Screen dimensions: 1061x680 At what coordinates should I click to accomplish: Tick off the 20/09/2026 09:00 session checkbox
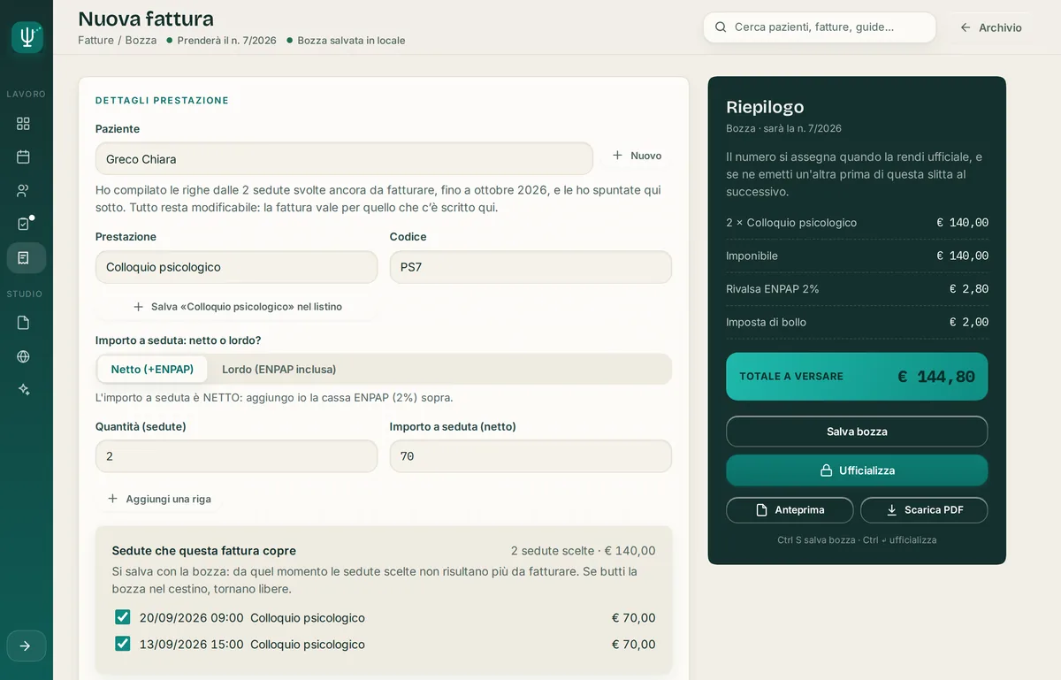123,617
